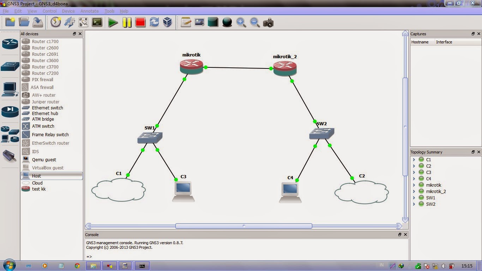Image resolution: width=482 pixels, height=271 pixels.
Task: Open the Device menu
Action: (x=68, y=11)
